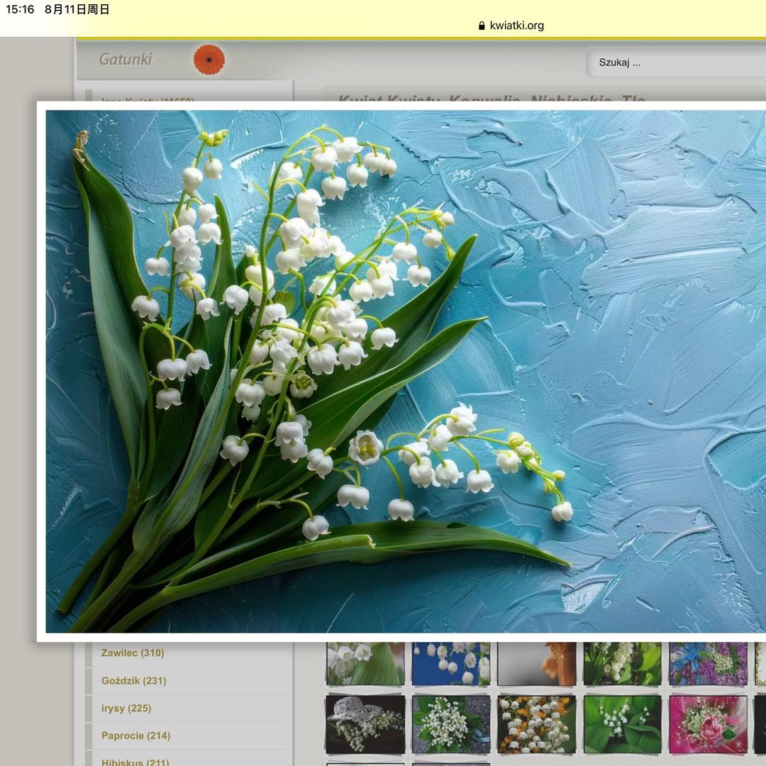Click the orange gerbera flower logo
Image resolution: width=766 pixels, height=766 pixels.
(209, 60)
